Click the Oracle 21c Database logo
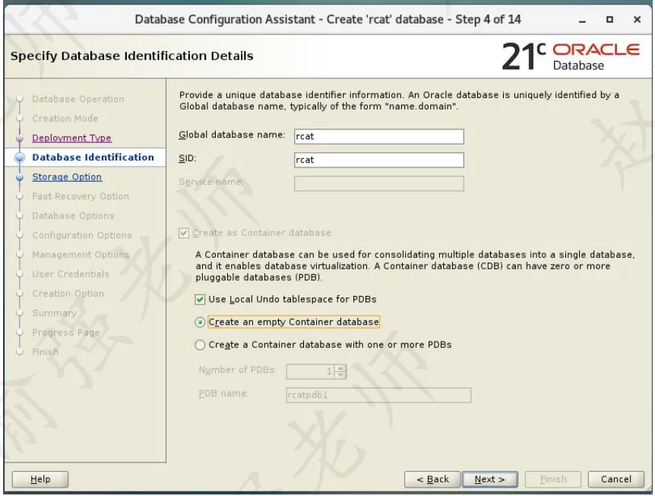This screenshot has width=655, height=496. (x=571, y=57)
